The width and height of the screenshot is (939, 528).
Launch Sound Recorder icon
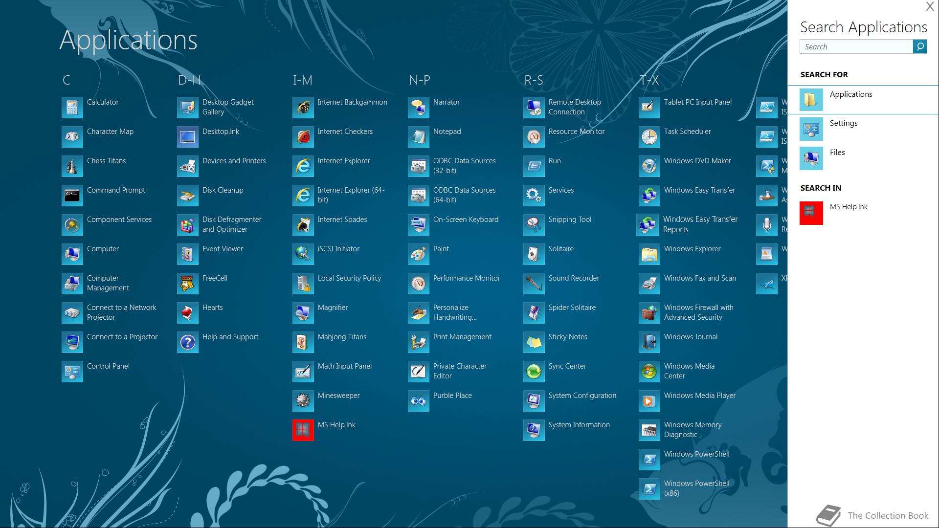pyautogui.click(x=534, y=284)
